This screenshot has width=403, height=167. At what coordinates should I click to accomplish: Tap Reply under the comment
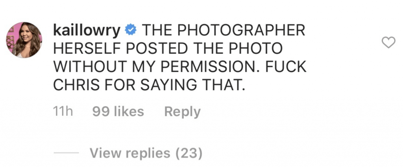[x=182, y=112]
